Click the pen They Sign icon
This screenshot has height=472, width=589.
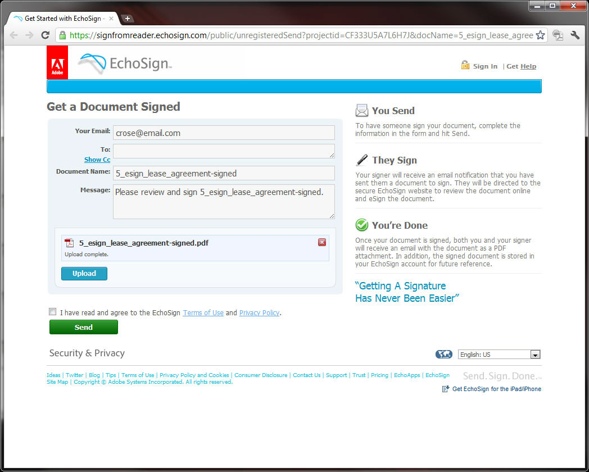click(x=362, y=160)
